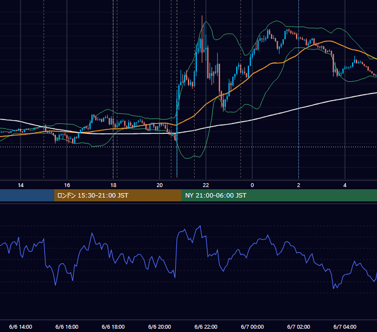The image size is (377, 332).
Task: Click the '4' hour label on price chart axis
Action: 345,185
